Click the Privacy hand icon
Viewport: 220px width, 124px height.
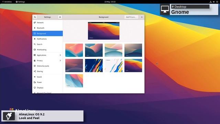pyautogui.click(x=35, y=61)
